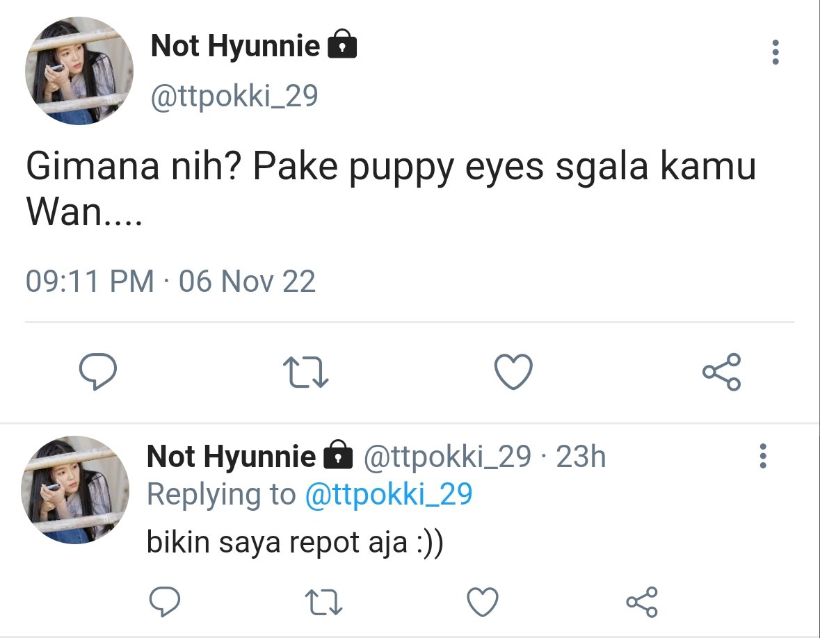The height and width of the screenshot is (638, 820).
Task: Like the main tweet
Action: 513,372
